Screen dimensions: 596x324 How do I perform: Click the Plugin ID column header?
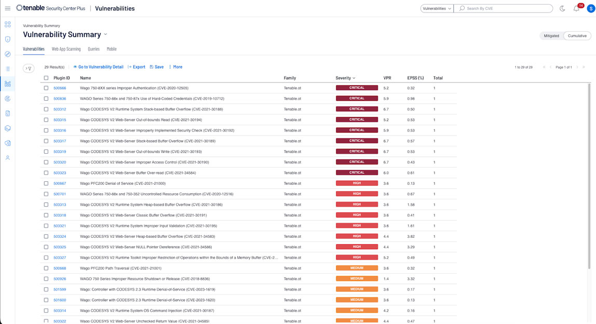tap(62, 78)
